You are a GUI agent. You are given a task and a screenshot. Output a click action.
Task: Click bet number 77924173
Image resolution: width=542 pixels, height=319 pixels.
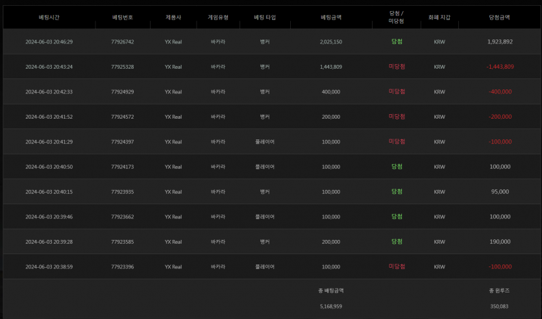coord(123,167)
